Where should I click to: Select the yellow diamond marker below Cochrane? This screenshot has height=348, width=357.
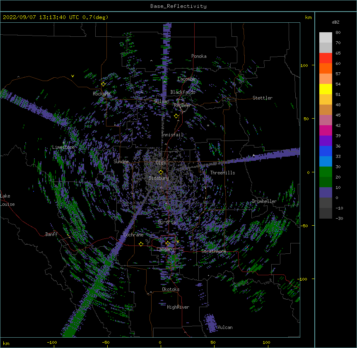tap(141, 244)
